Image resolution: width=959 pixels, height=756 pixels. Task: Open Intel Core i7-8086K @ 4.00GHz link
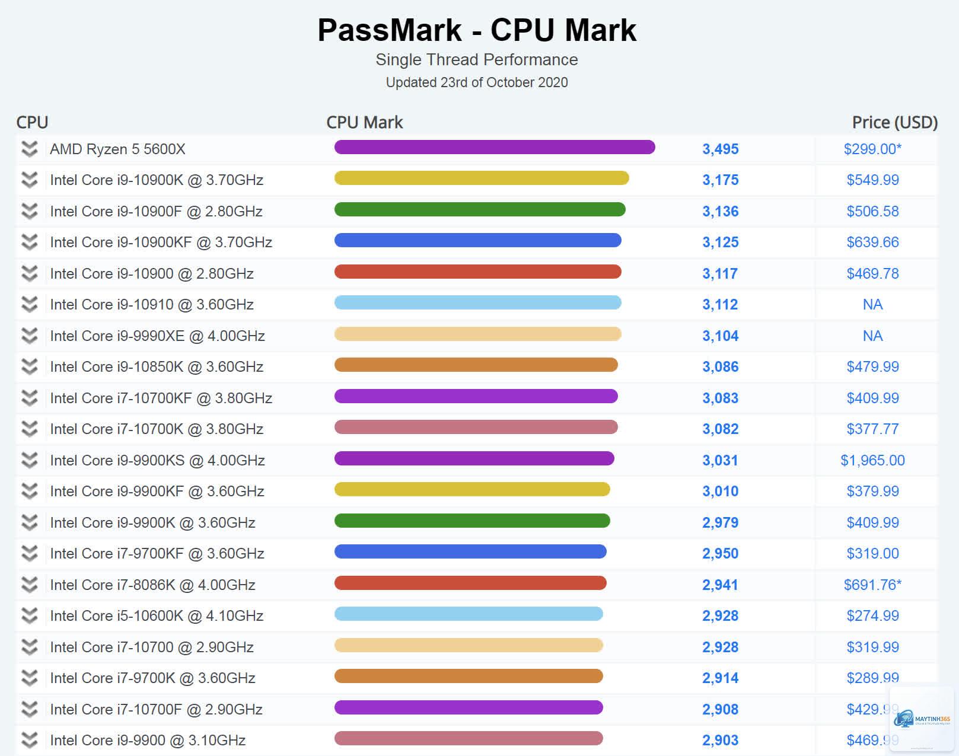point(152,585)
